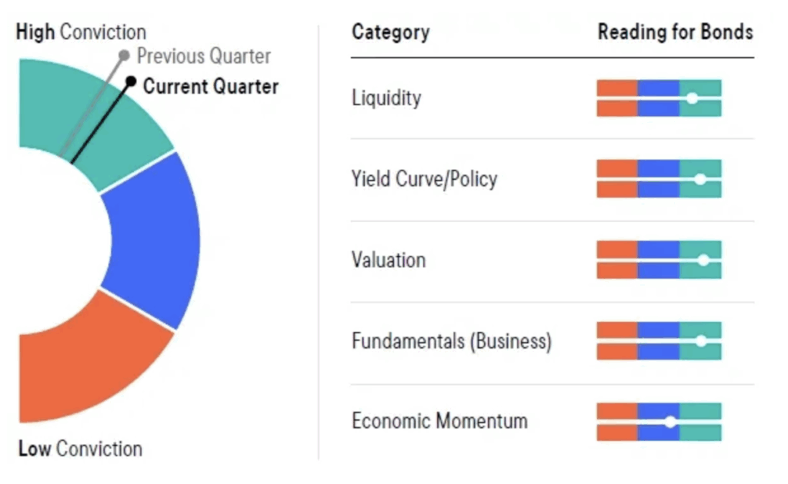Click the Fundamentals (Business) label
The image size is (788, 484).
click(451, 342)
